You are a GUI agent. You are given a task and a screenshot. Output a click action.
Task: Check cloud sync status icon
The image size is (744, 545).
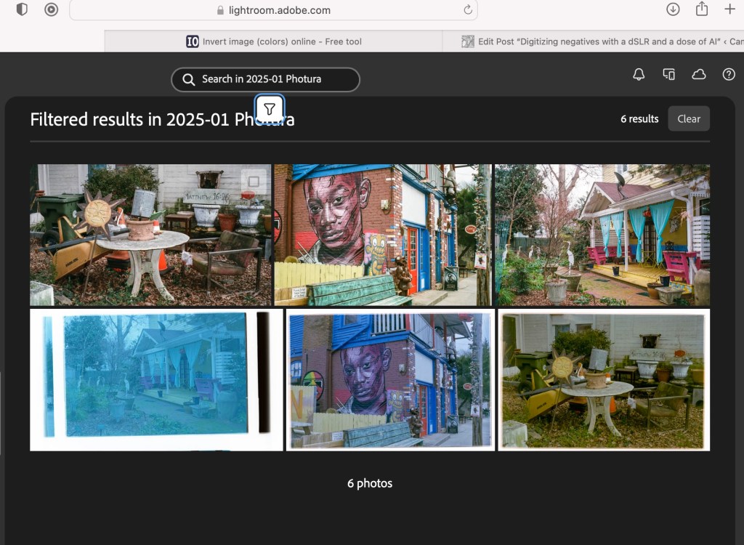(x=698, y=75)
